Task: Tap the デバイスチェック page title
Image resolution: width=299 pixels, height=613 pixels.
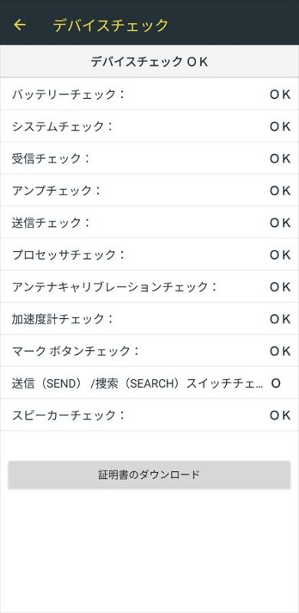Action: pyautogui.click(x=110, y=25)
